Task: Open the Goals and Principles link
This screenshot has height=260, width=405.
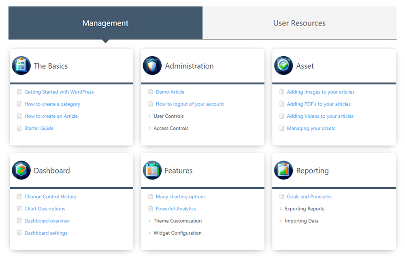Action: 309,197
